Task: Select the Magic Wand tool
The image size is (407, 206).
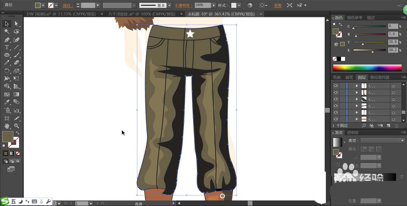Action: tap(7, 32)
